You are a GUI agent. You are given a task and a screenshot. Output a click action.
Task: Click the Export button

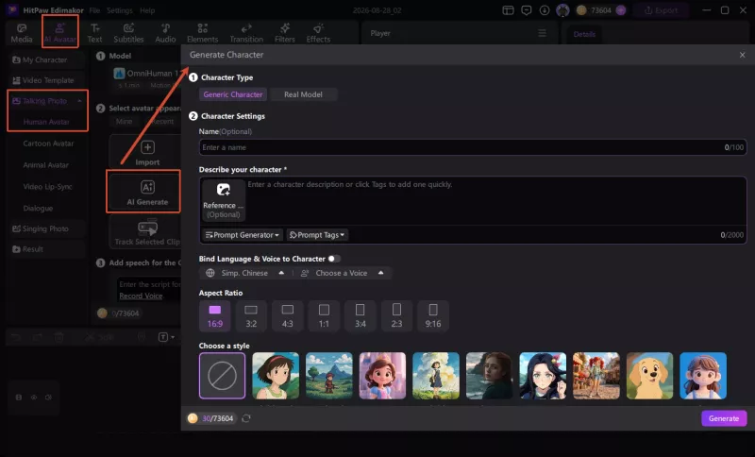click(x=662, y=10)
